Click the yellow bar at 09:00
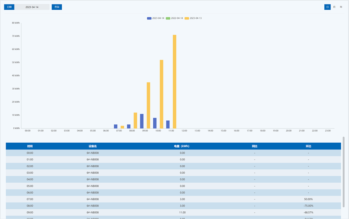This screenshot has height=219, width=349. point(148,105)
